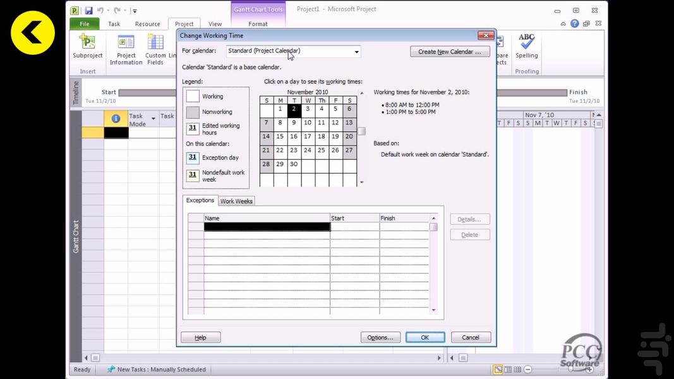Run the Spelling check tool
The image size is (674, 379).
coord(526,45)
